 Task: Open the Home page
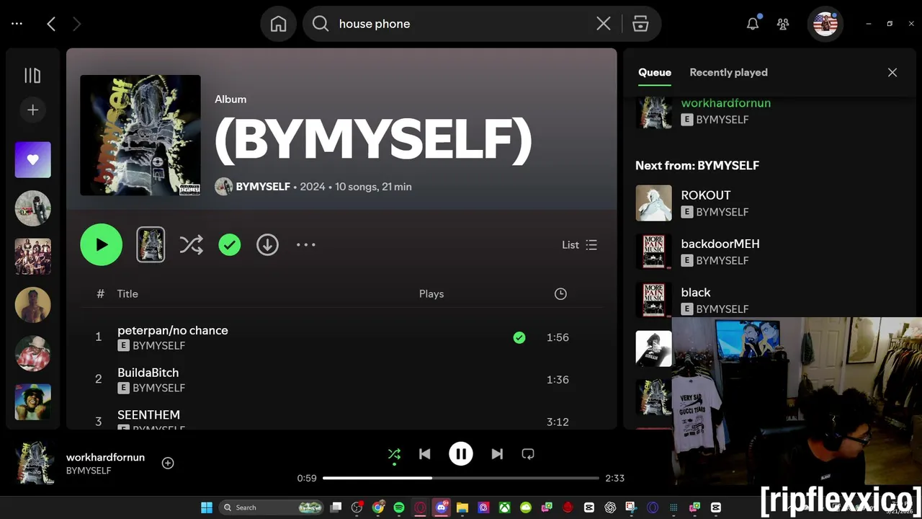(x=278, y=24)
